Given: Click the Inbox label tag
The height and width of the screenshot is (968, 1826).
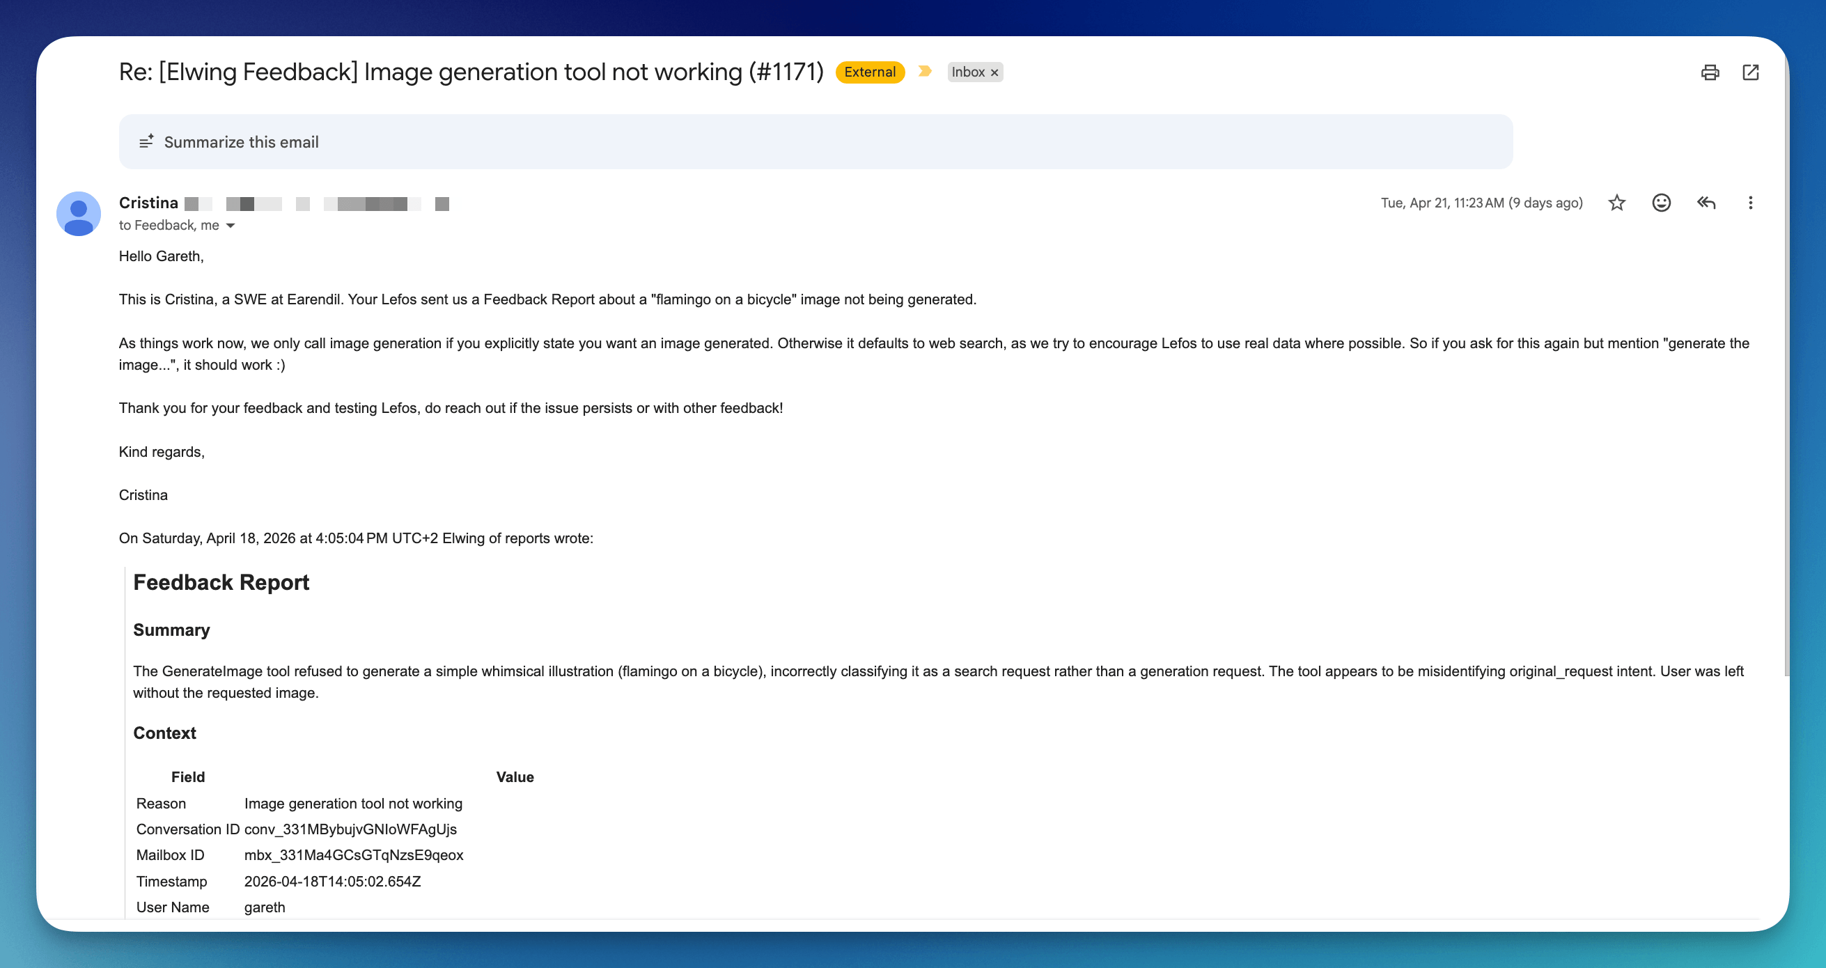Looking at the screenshot, I should coord(967,72).
